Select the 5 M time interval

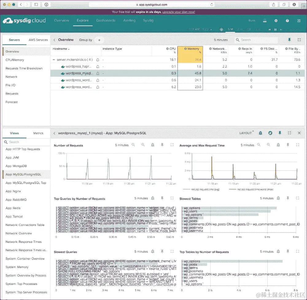tap(230, 29)
